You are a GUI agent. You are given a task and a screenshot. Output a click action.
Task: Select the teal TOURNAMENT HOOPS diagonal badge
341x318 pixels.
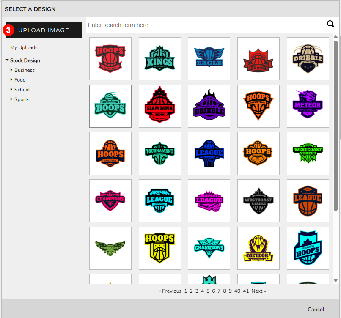308,248
